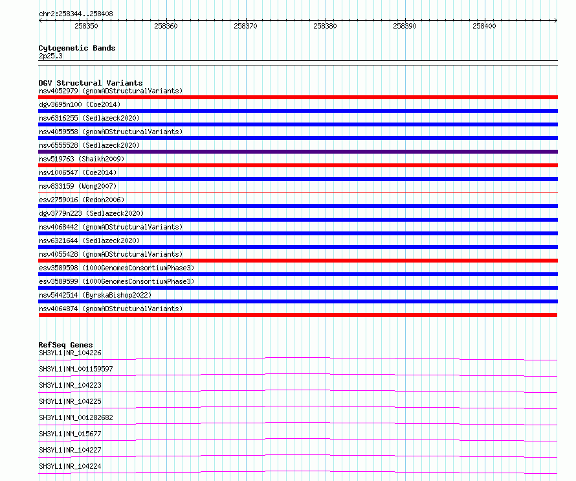576x481 pixels.
Task: Open variant dgv3779n223 (Sedlazeck2020)
Action: tap(91, 213)
